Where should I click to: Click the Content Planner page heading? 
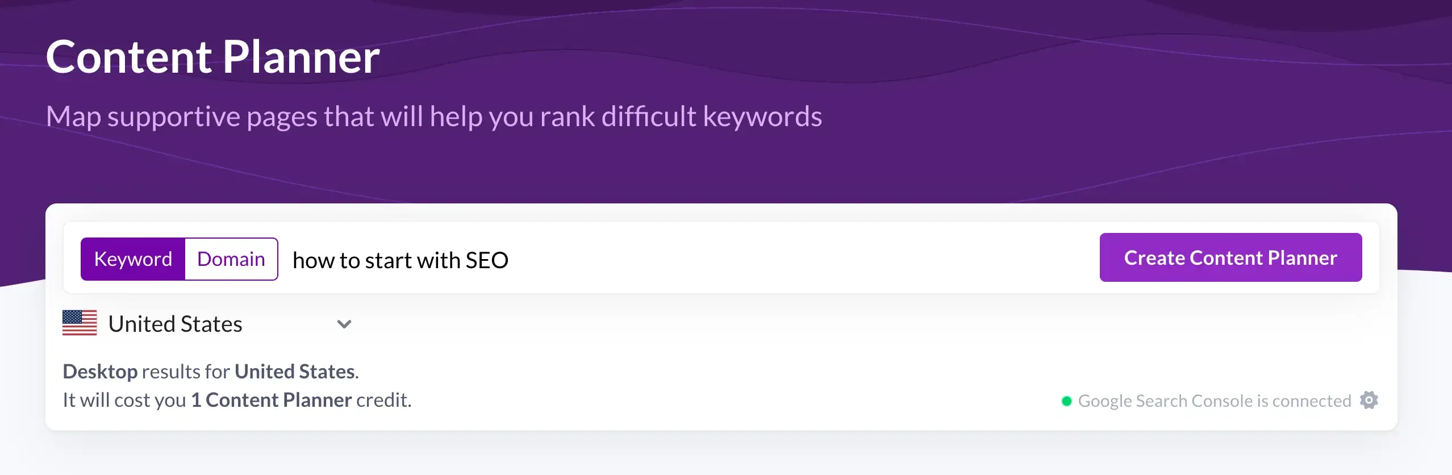tap(212, 57)
